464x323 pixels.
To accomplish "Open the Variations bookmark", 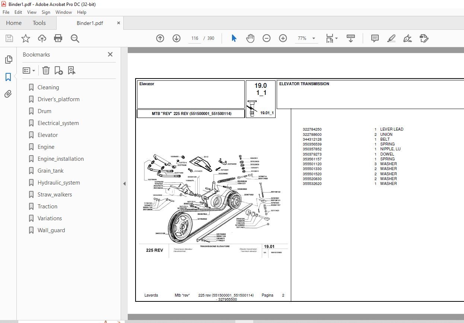I will pyautogui.click(x=50, y=218).
